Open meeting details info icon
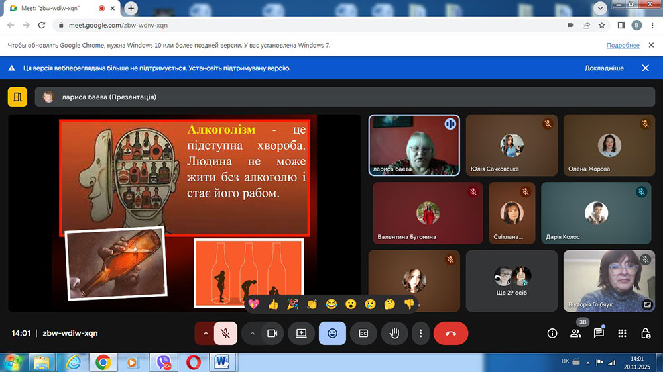This screenshot has height=372, width=663. (x=552, y=334)
